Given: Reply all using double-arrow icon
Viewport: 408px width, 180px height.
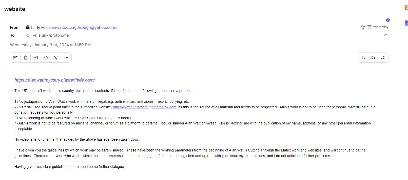Looking at the screenshot, I should click(x=373, y=58).
